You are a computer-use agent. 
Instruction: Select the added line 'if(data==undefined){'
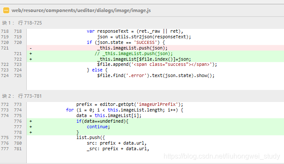pos(102,121)
